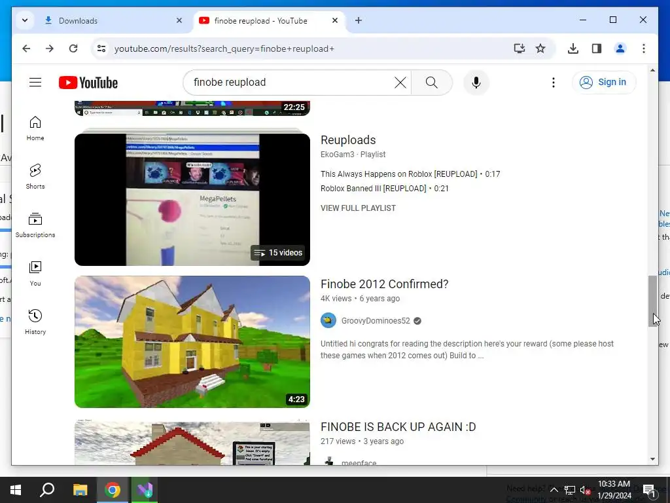
Task: Open Finobe 2012 Confirmed? video title
Action: (x=385, y=284)
